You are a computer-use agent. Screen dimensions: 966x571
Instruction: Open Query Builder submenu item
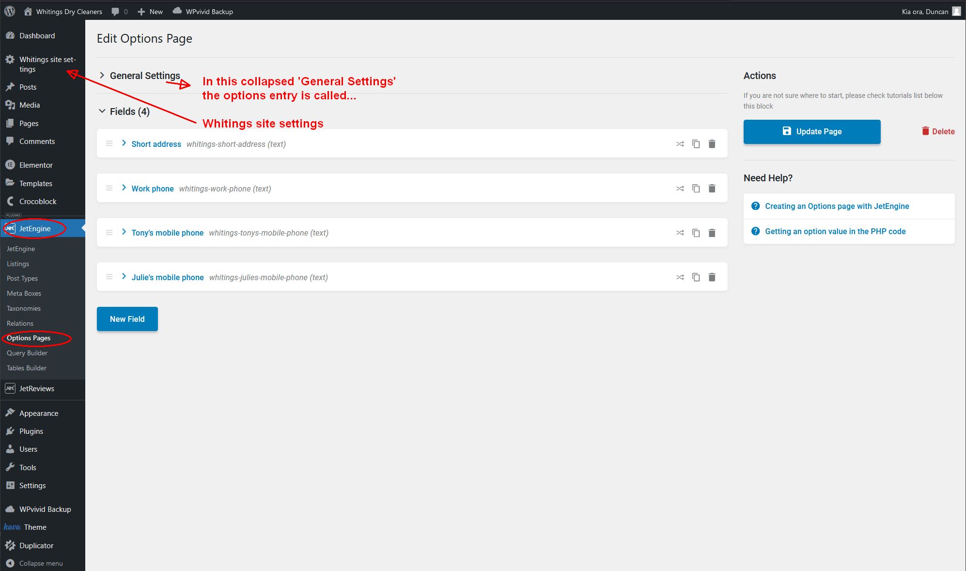[27, 353]
